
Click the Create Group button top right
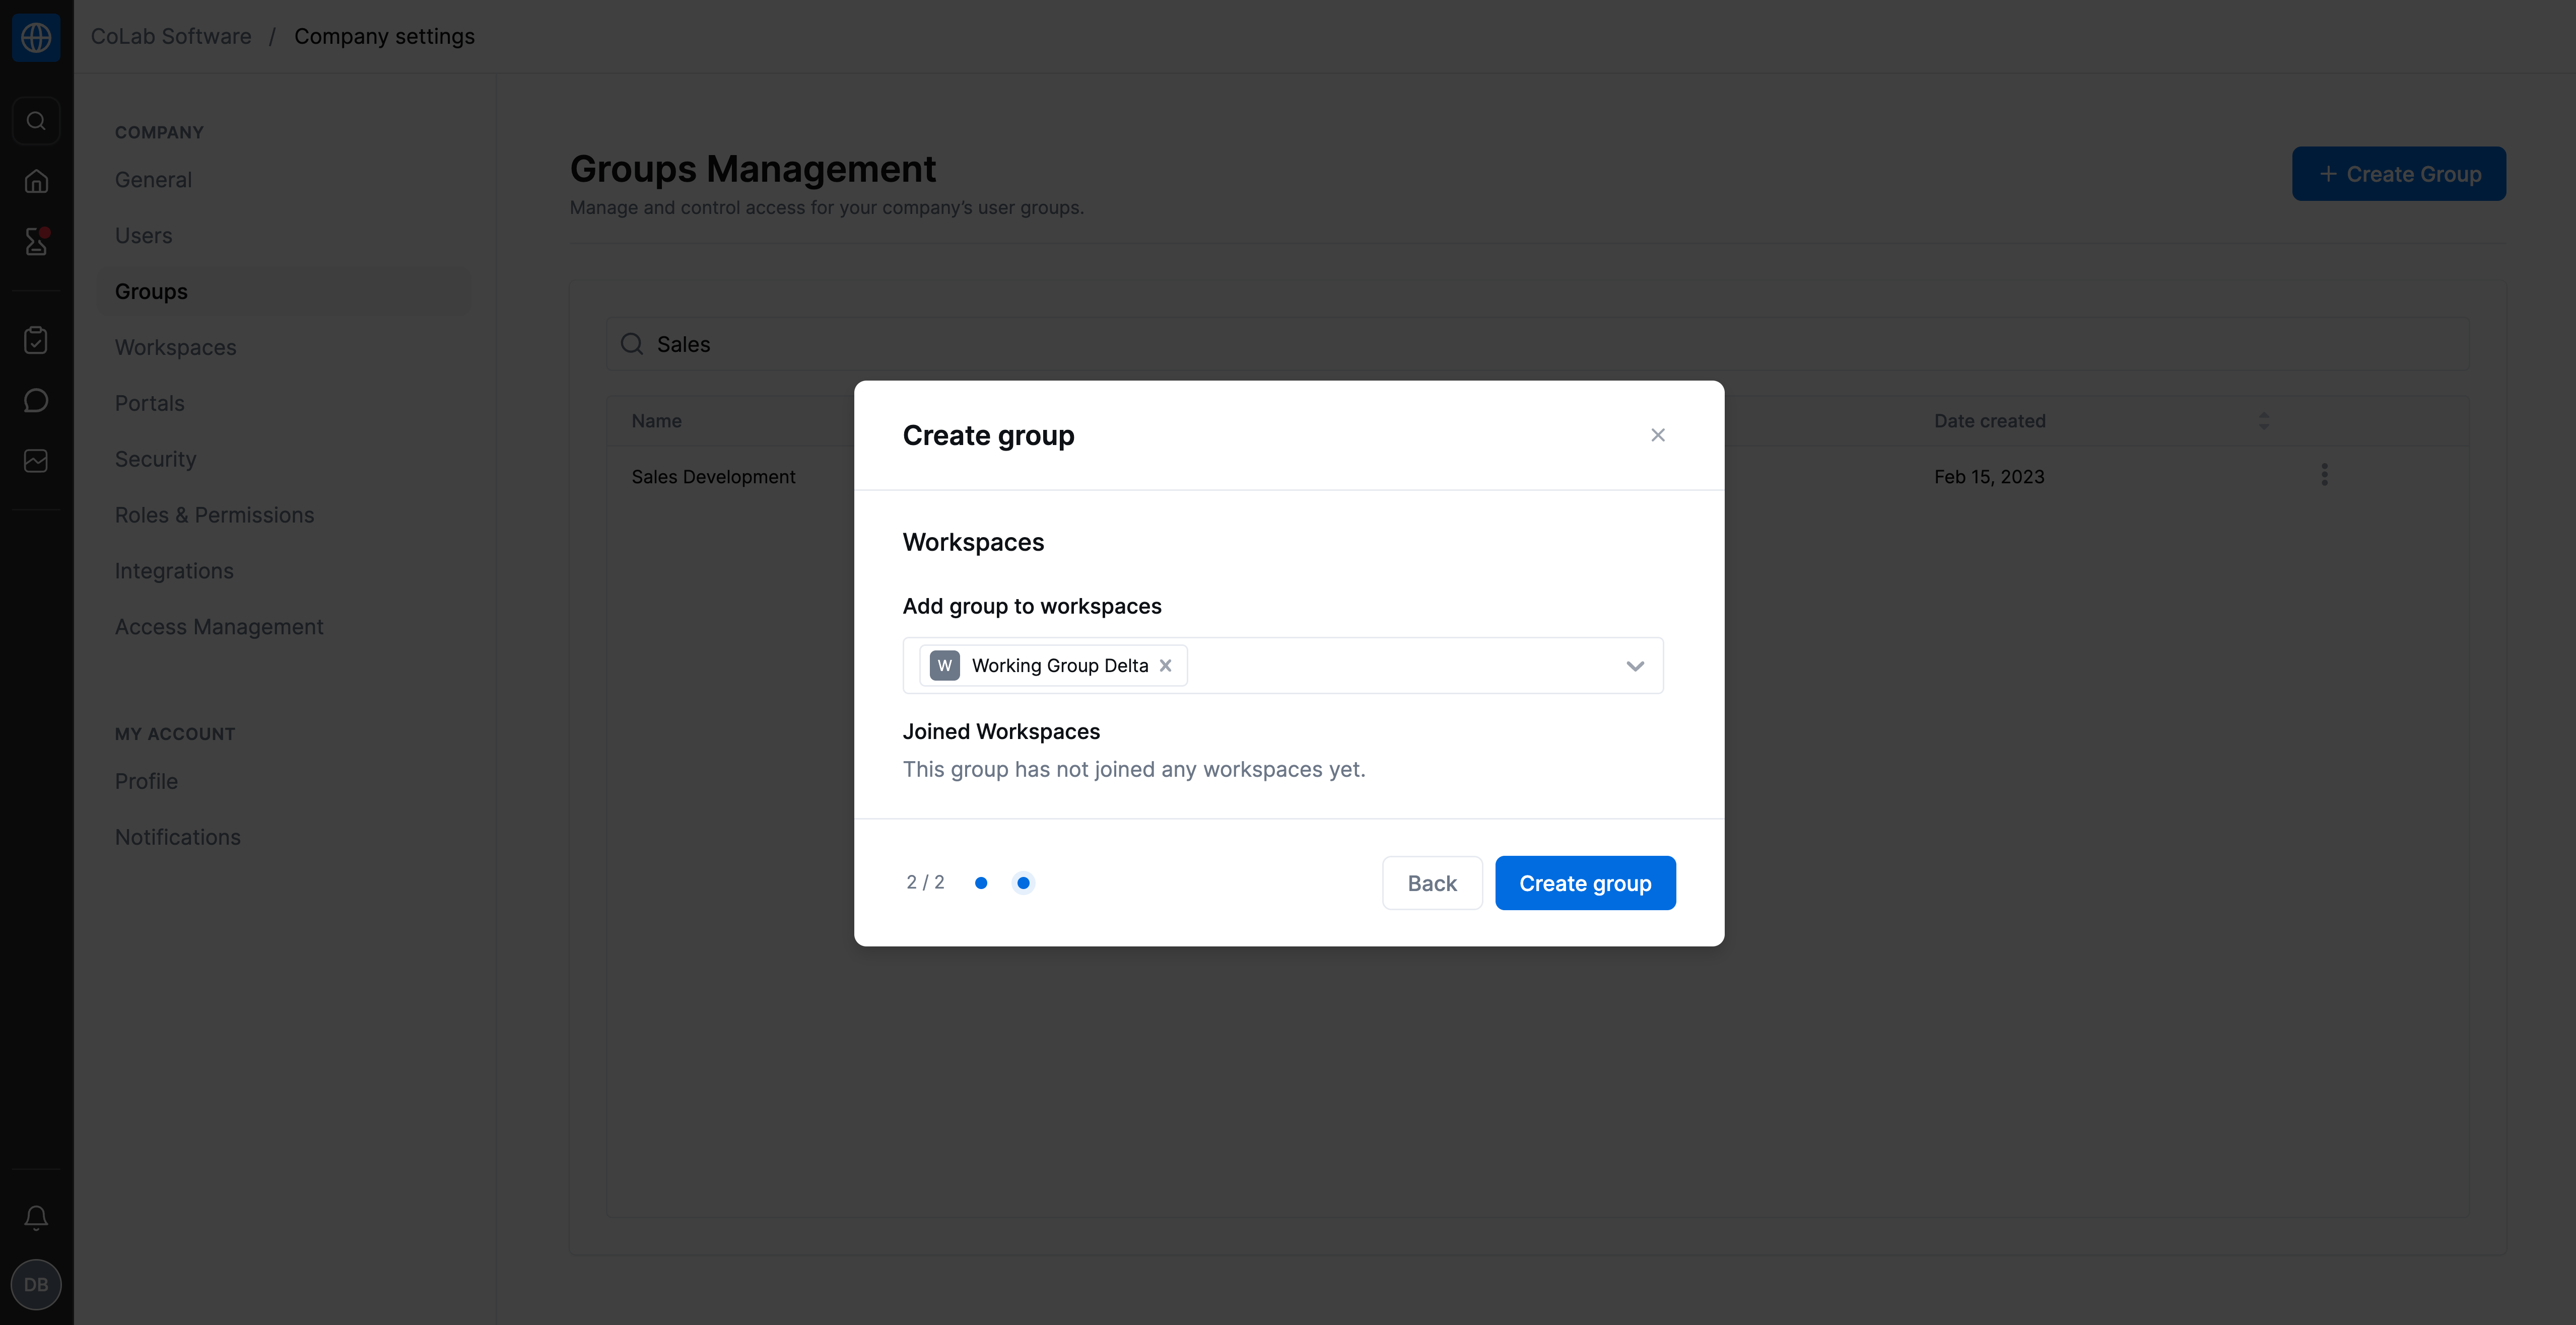coord(2399,174)
